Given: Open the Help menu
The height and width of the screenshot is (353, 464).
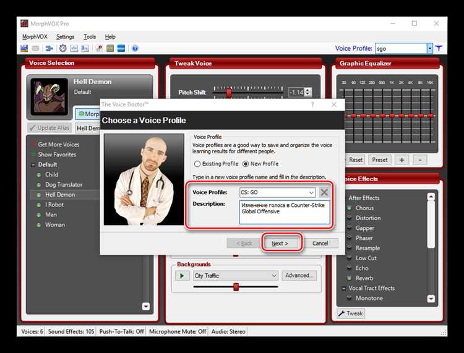Looking at the screenshot, I should point(110,36).
